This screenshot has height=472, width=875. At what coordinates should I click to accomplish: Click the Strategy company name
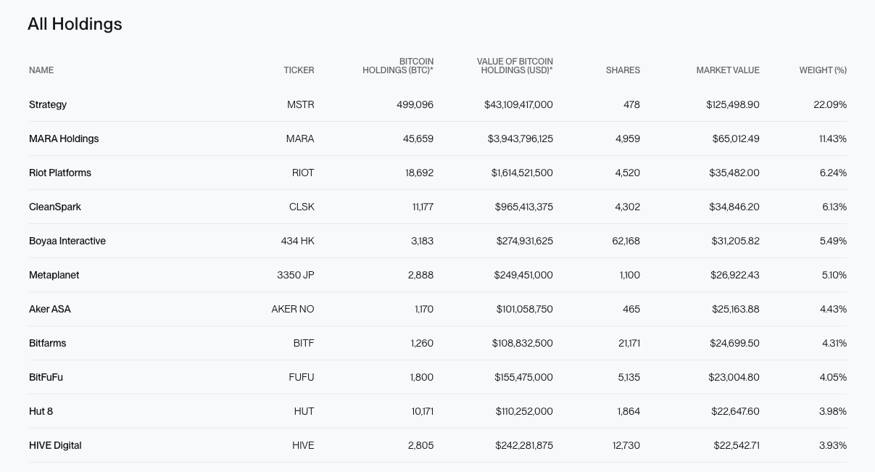coord(48,104)
